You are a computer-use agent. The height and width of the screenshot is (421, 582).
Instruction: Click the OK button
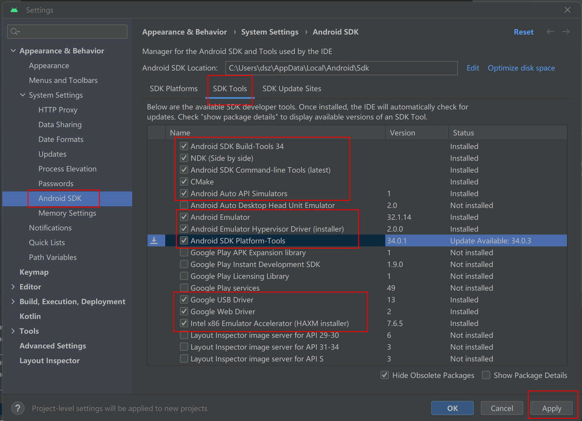pyautogui.click(x=452, y=408)
